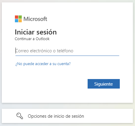135x126 pixels.
Task: Click the green square of the Microsoft logo
Action: (x=20, y=17)
